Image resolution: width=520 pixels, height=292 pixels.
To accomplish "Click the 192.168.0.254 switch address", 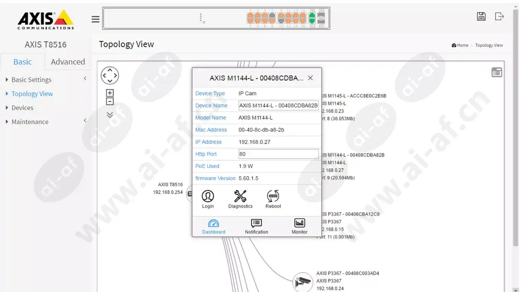I will [168, 192].
